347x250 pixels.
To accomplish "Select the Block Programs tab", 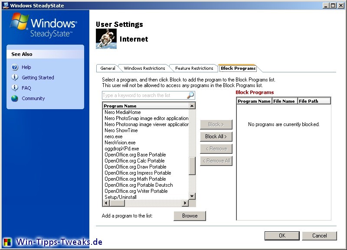I will pyautogui.click(x=239, y=68).
